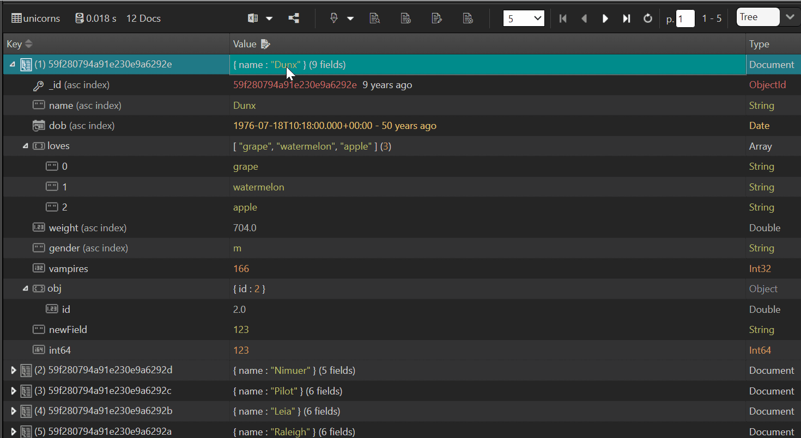This screenshot has height=438, width=801.
Task: Collapse document (1) 59f280794a91e230e9a6292e
Action: point(13,65)
